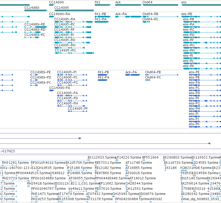Click EST label bs49e11.5prime
The image size is (221, 203).
(81, 189)
